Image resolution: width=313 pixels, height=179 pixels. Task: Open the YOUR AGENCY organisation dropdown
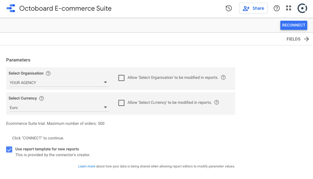(59, 82)
